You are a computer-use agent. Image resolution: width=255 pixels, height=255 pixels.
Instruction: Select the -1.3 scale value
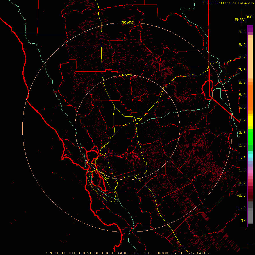(x=241, y=208)
